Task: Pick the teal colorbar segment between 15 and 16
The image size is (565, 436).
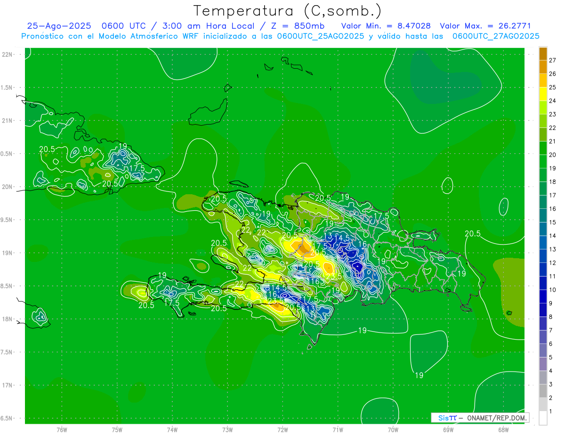Action: (543, 215)
